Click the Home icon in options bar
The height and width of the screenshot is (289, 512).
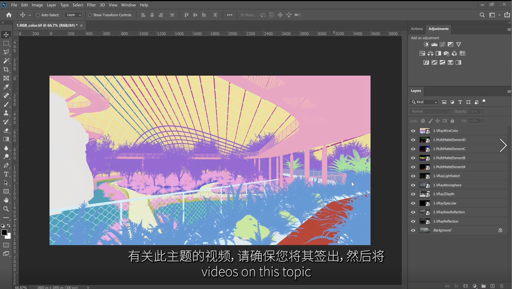[x=9, y=15]
